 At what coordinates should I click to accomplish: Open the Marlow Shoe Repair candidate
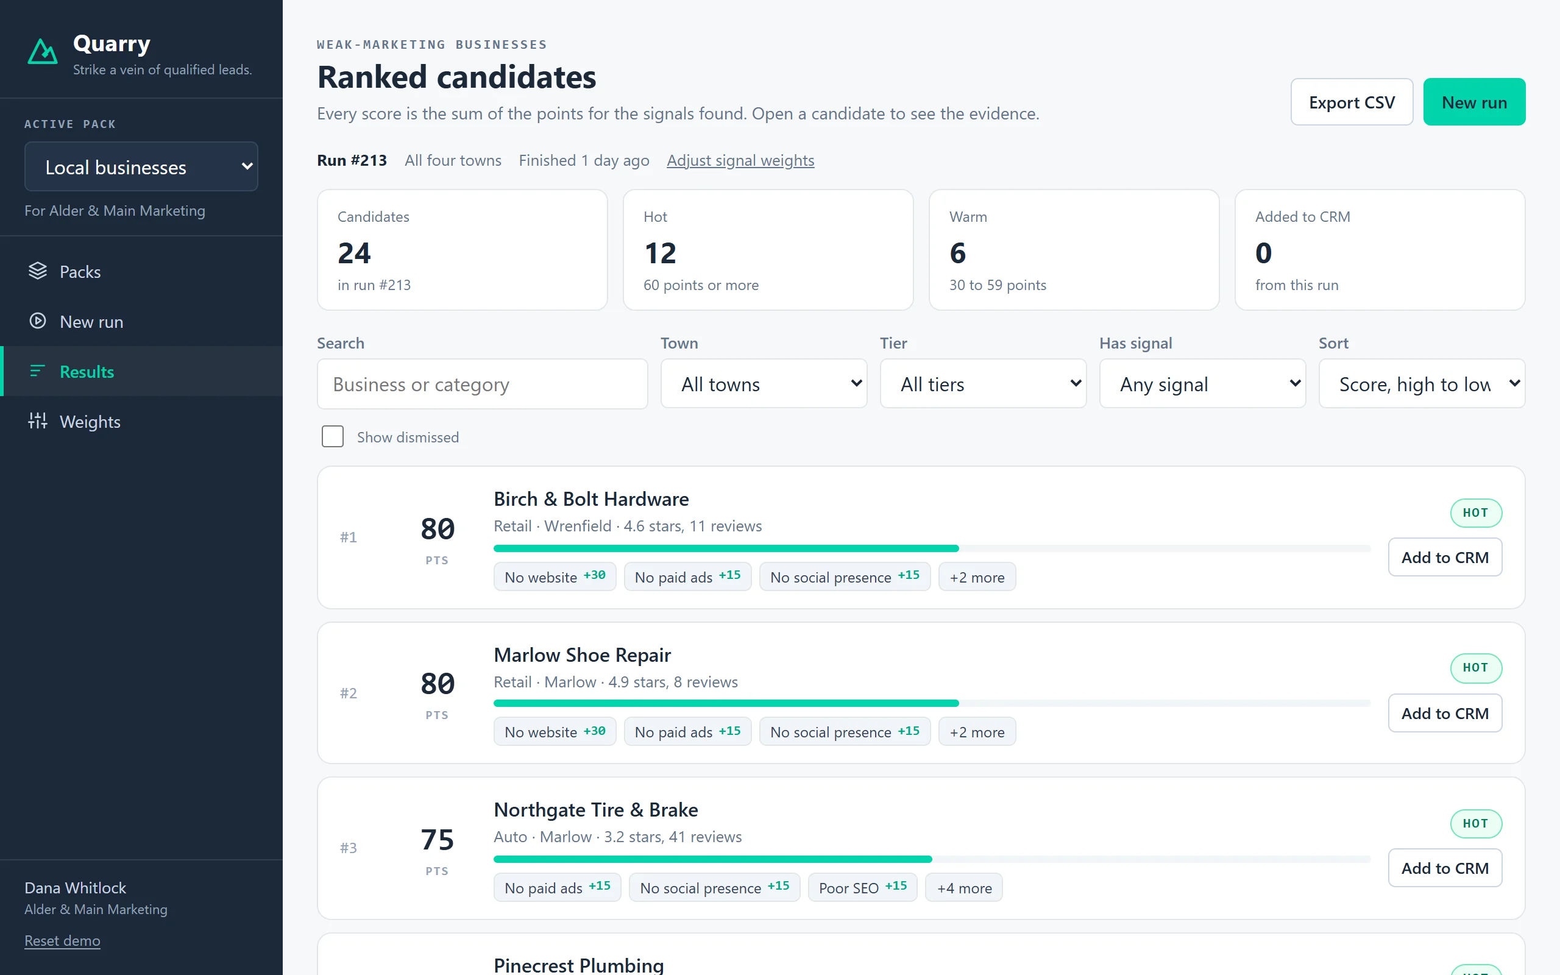[x=582, y=654]
